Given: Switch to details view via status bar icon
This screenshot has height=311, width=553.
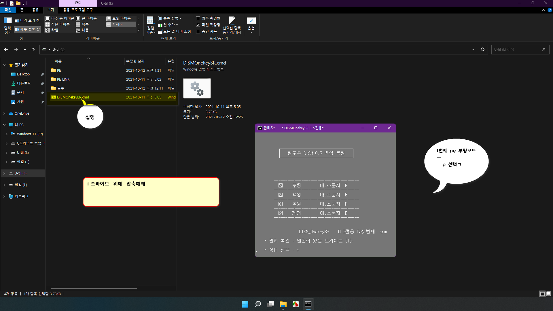Looking at the screenshot, I should (542, 294).
